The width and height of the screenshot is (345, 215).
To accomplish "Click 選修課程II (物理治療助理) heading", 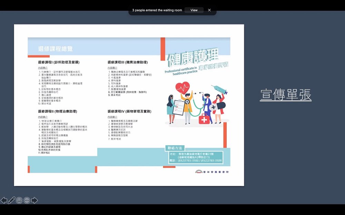I will point(57,111).
